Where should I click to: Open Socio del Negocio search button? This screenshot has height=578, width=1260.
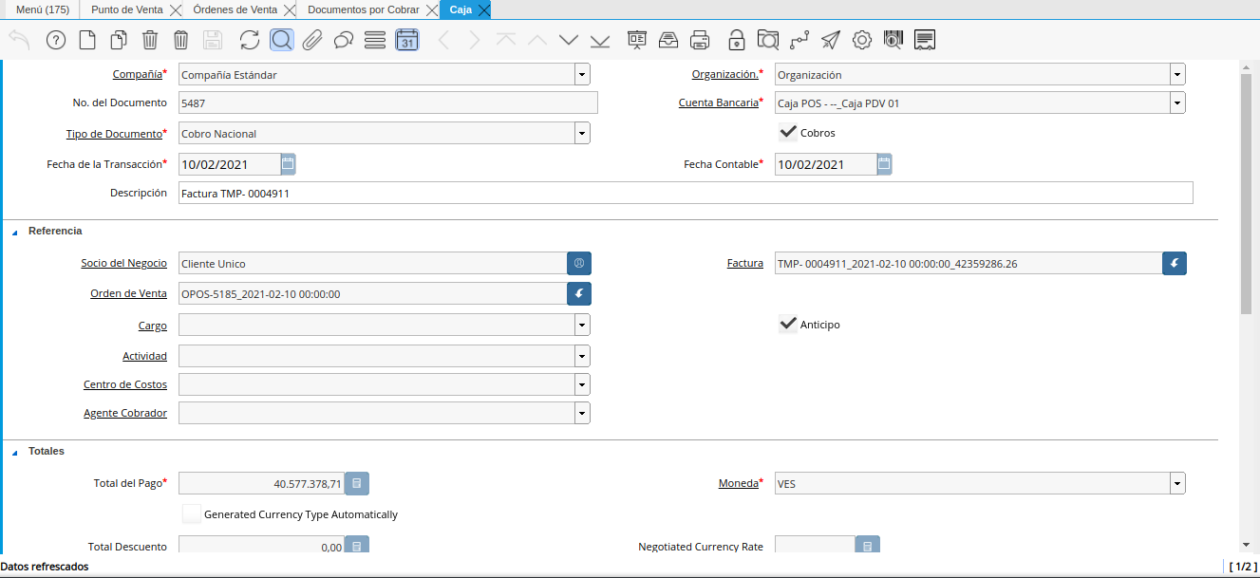pyautogui.click(x=579, y=263)
